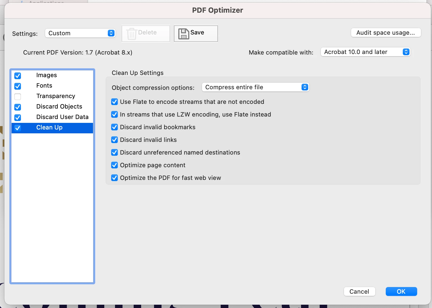
Task: Toggle Discard invalid bookmarks checkbox
Action: [x=114, y=127]
